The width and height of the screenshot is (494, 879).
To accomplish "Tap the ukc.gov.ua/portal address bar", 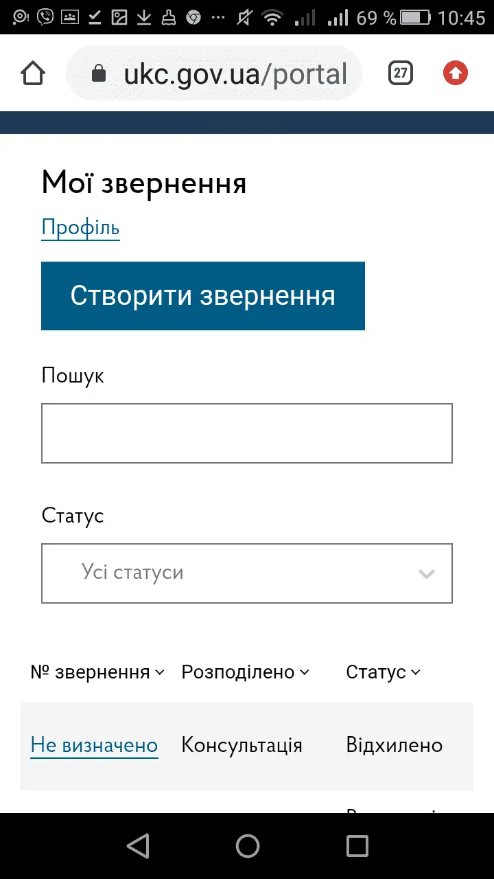I will (x=235, y=73).
